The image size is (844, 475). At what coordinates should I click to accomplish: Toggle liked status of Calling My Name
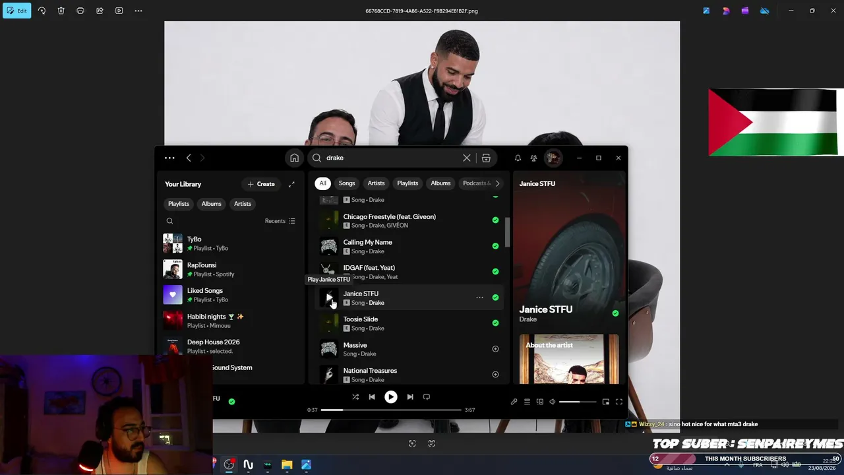click(x=495, y=246)
